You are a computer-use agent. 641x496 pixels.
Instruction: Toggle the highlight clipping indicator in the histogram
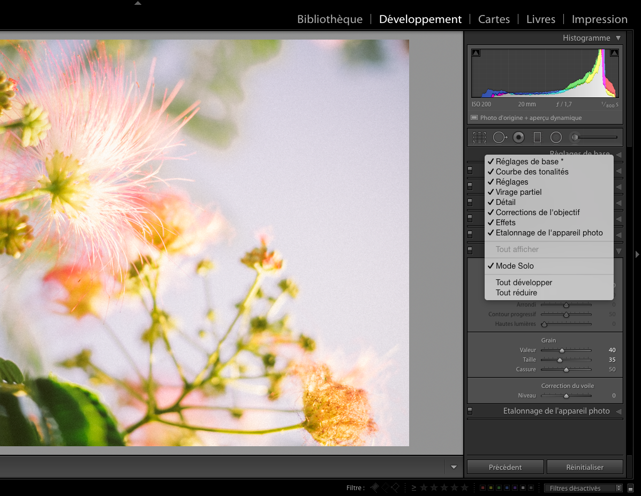pyautogui.click(x=614, y=52)
